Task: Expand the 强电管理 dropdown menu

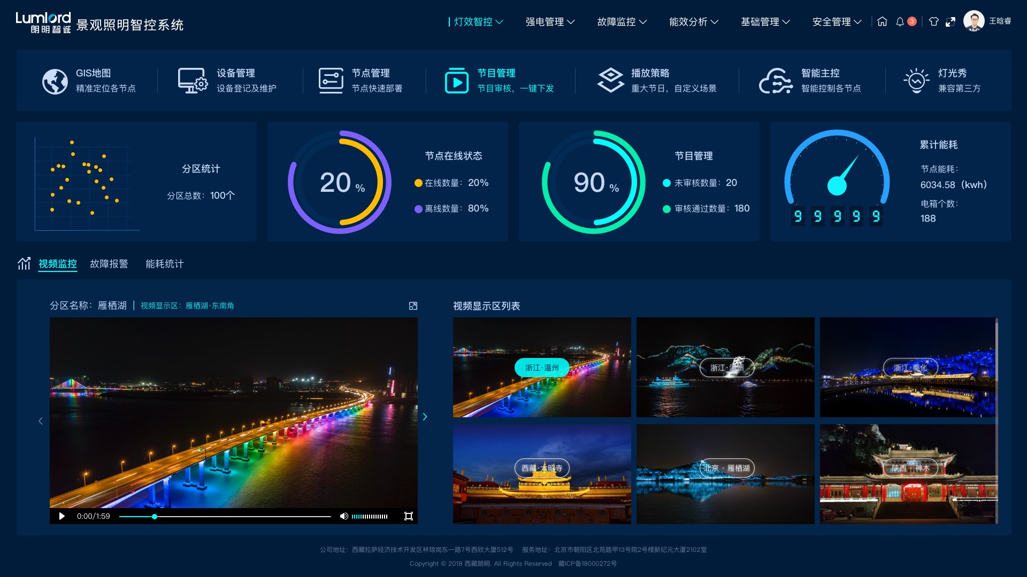Action: (x=550, y=22)
